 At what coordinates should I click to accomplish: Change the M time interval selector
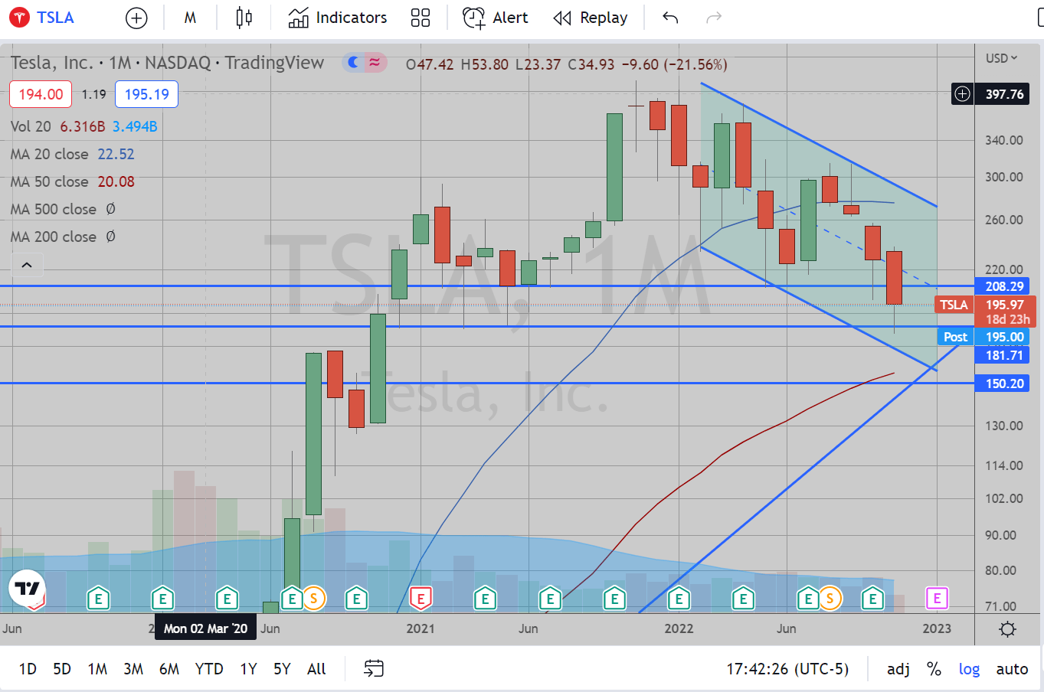tap(190, 18)
